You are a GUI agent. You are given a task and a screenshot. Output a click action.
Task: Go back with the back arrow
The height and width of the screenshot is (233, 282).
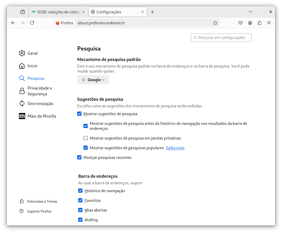pyautogui.click(x=13, y=23)
